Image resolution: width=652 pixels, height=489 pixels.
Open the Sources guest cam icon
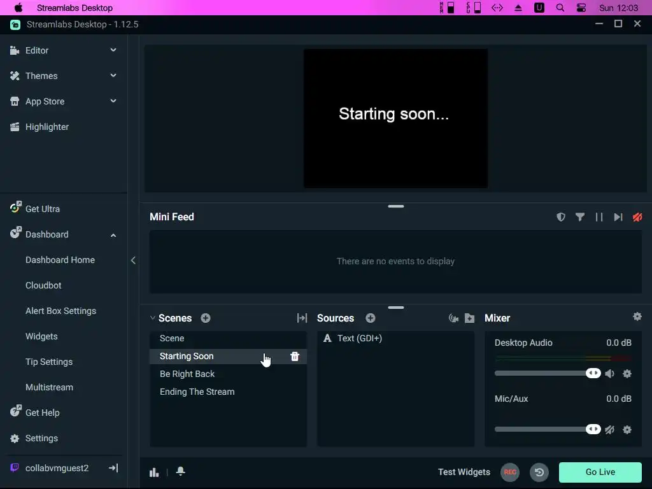point(453,318)
